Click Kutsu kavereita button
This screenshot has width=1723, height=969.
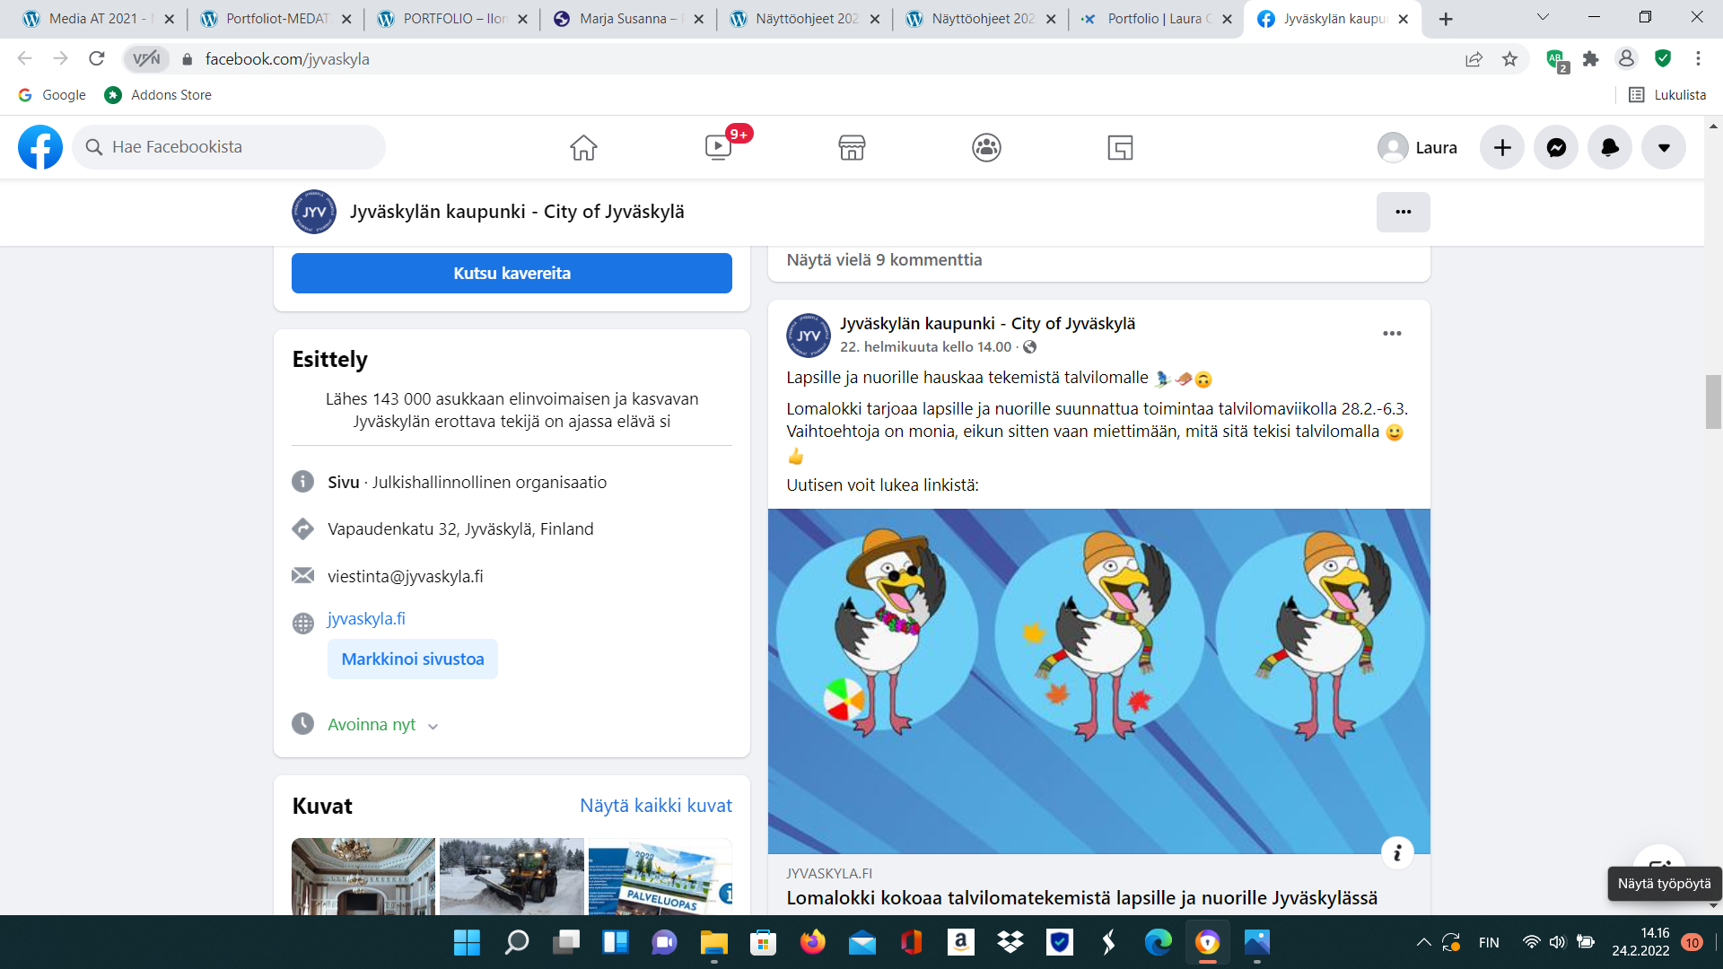[512, 273]
